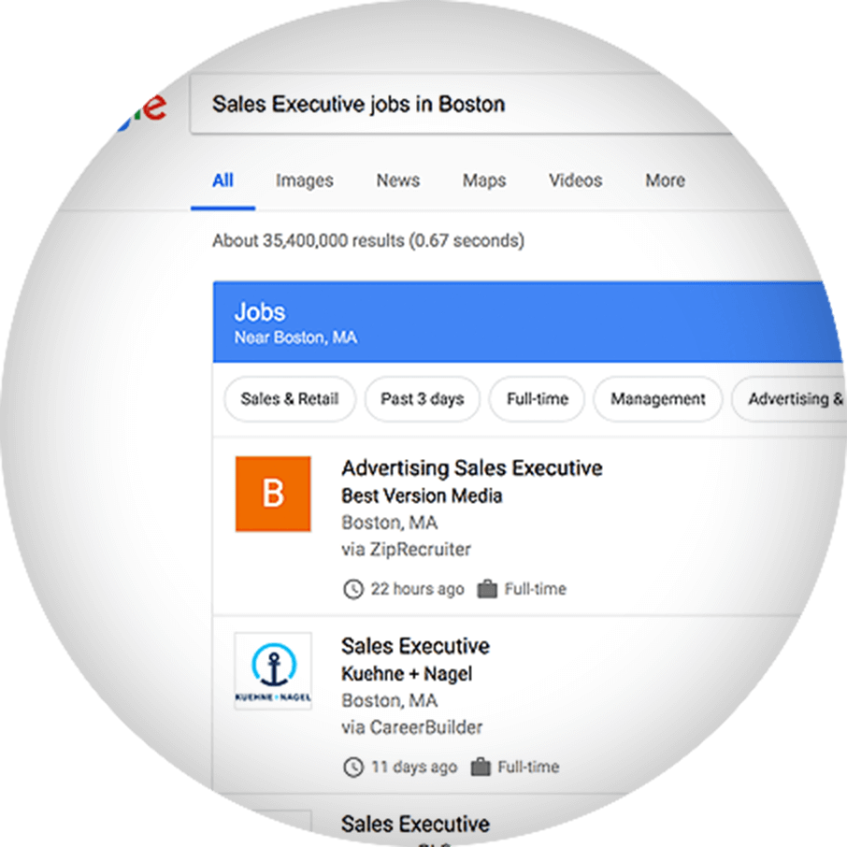Screen dimensions: 847x847
Task: Open the Jobs Near Boston, MA header
Action: pyautogui.click(x=528, y=322)
